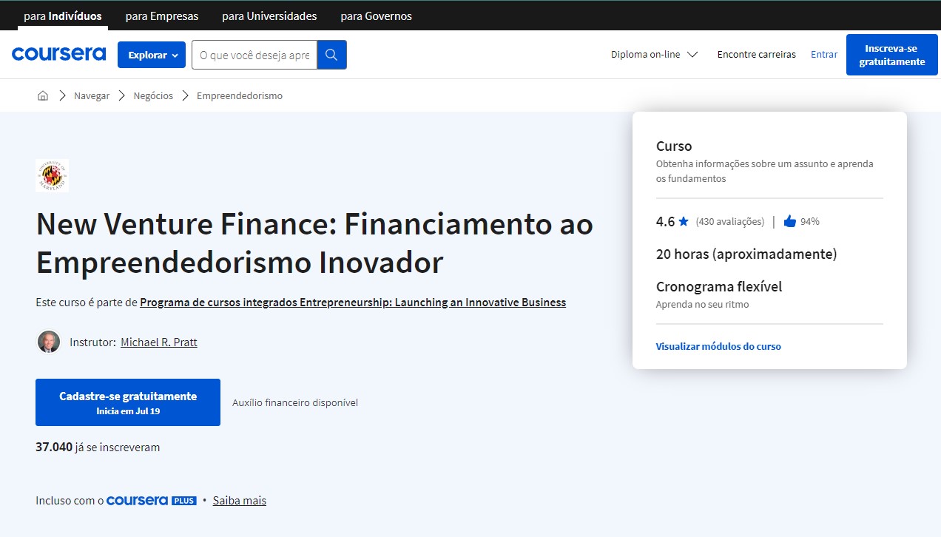Click the Cronograma flexível text
The image size is (941, 537).
(x=719, y=286)
